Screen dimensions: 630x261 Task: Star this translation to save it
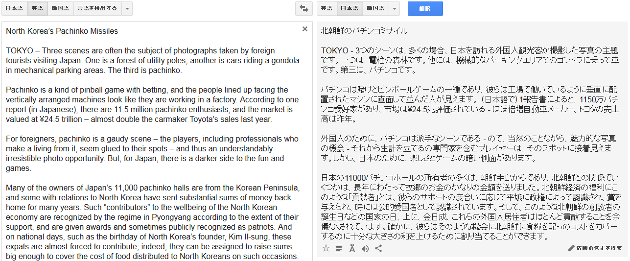pyautogui.click(x=326, y=248)
